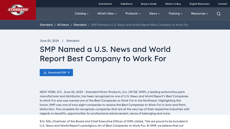
Task: Click the All News breadcrumb link
Action: 63,25
